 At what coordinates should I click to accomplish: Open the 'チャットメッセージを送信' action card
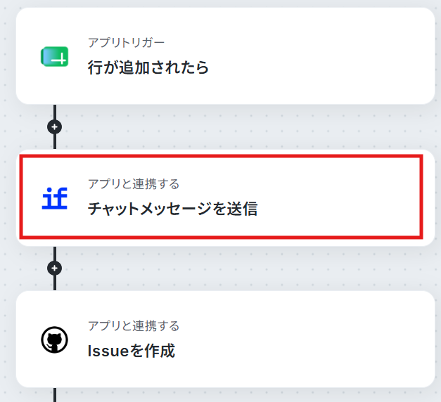225,197
